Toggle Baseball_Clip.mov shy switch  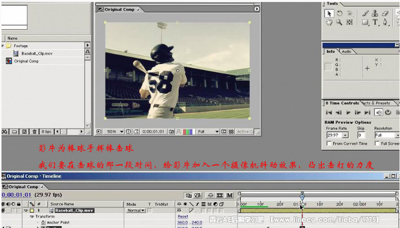[x=179, y=210]
